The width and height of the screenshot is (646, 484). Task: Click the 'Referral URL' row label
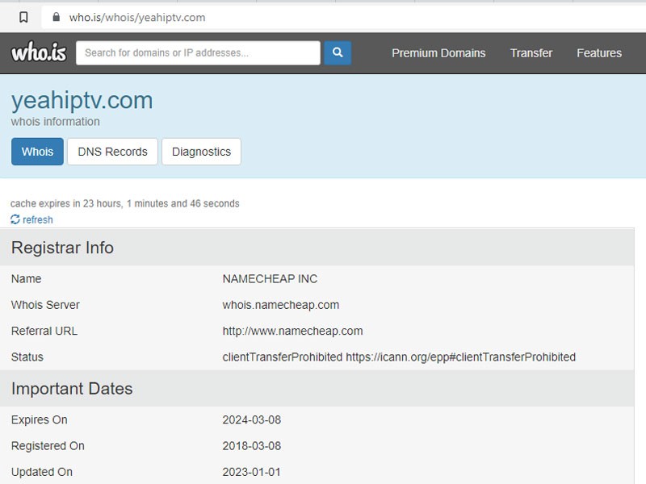click(x=44, y=331)
